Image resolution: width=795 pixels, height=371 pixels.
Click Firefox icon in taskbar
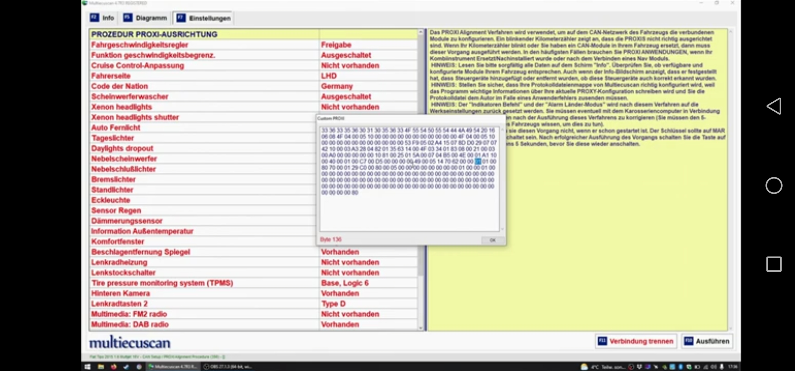click(113, 367)
